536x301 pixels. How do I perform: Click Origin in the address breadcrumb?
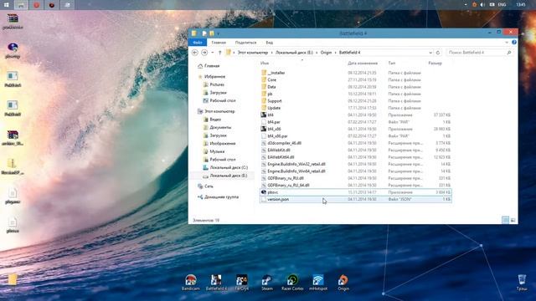coord(326,53)
